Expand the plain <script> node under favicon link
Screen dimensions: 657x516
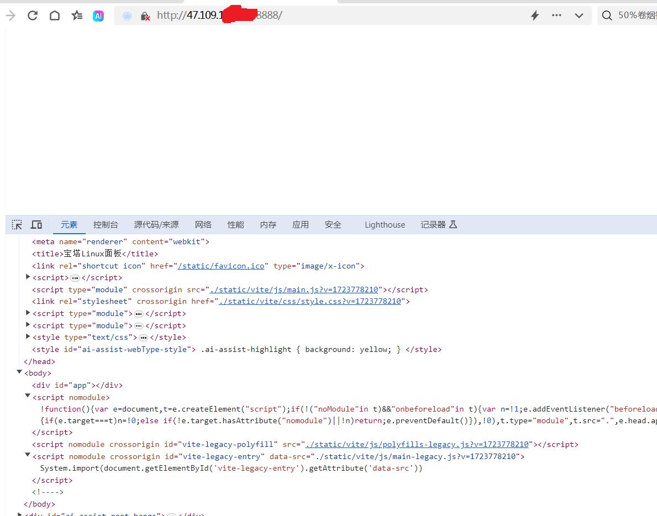28,277
